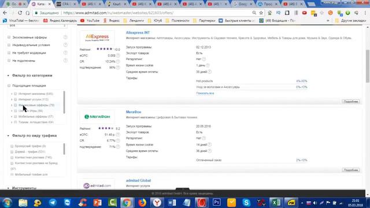
Task: Toggle the Не подключены checkbox
Action: [x=9, y=61]
